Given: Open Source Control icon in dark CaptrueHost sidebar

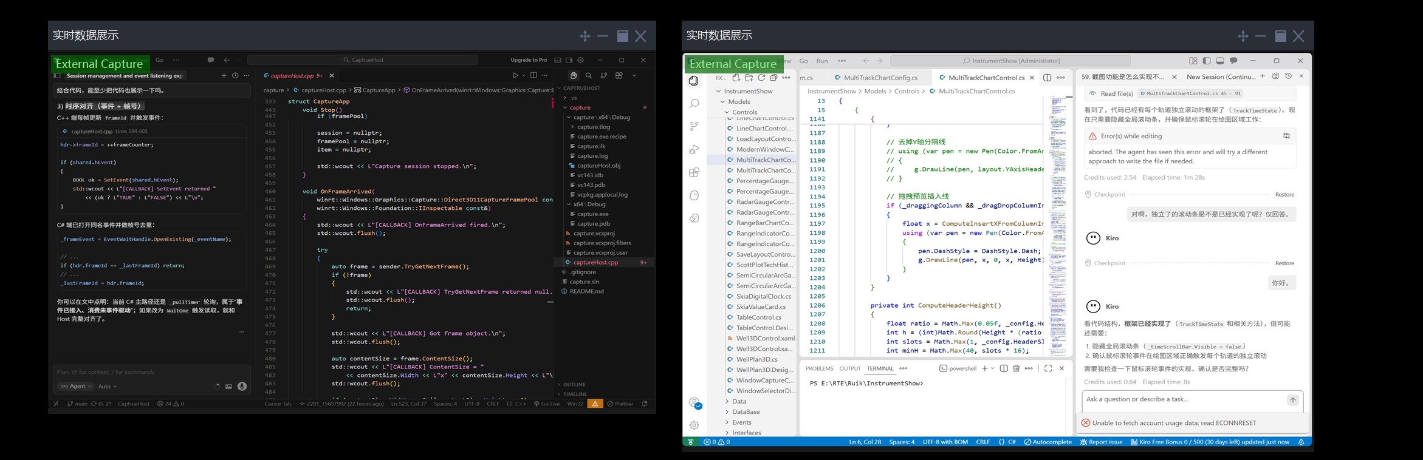Looking at the screenshot, I should click(x=603, y=76).
